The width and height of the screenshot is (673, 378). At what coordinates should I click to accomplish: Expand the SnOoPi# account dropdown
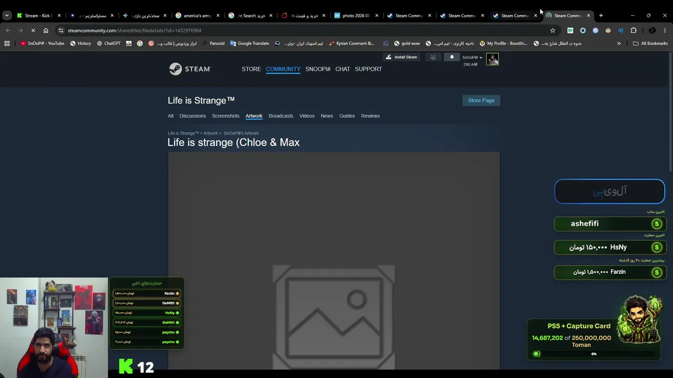(x=472, y=57)
